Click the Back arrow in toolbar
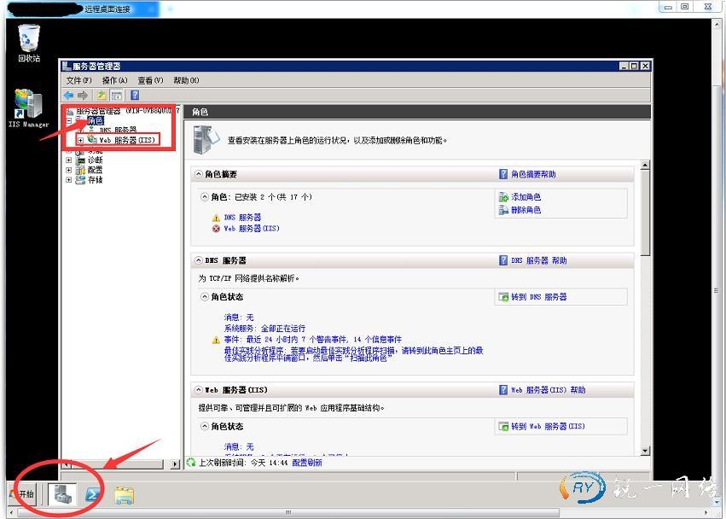Image resolution: width=726 pixels, height=519 pixels. coord(68,95)
